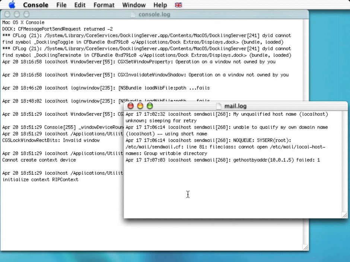Click the 'initialize context RIPContext' line
The width and height of the screenshot is (350, 262).
(x=41, y=179)
